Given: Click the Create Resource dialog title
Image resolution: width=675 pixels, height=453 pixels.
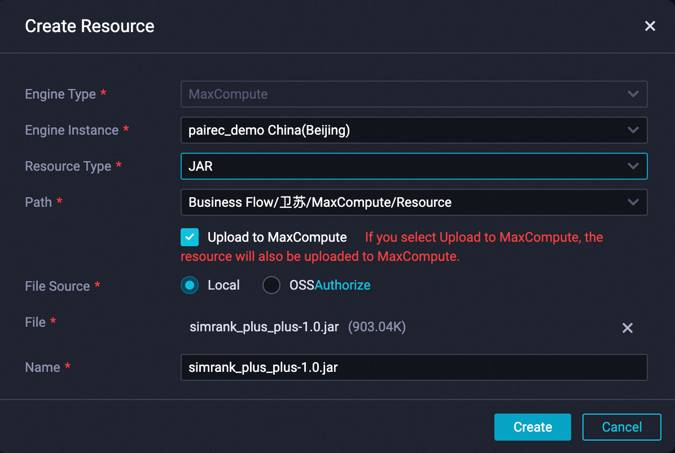Looking at the screenshot, I should click(x=90, y=26).
